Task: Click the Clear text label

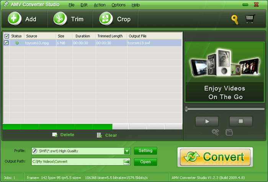Action: 111,135
